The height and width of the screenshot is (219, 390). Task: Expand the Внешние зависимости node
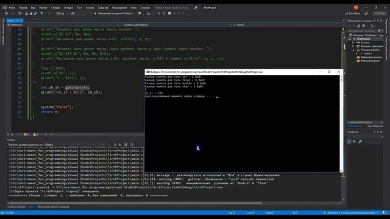(x=353, y=46)
